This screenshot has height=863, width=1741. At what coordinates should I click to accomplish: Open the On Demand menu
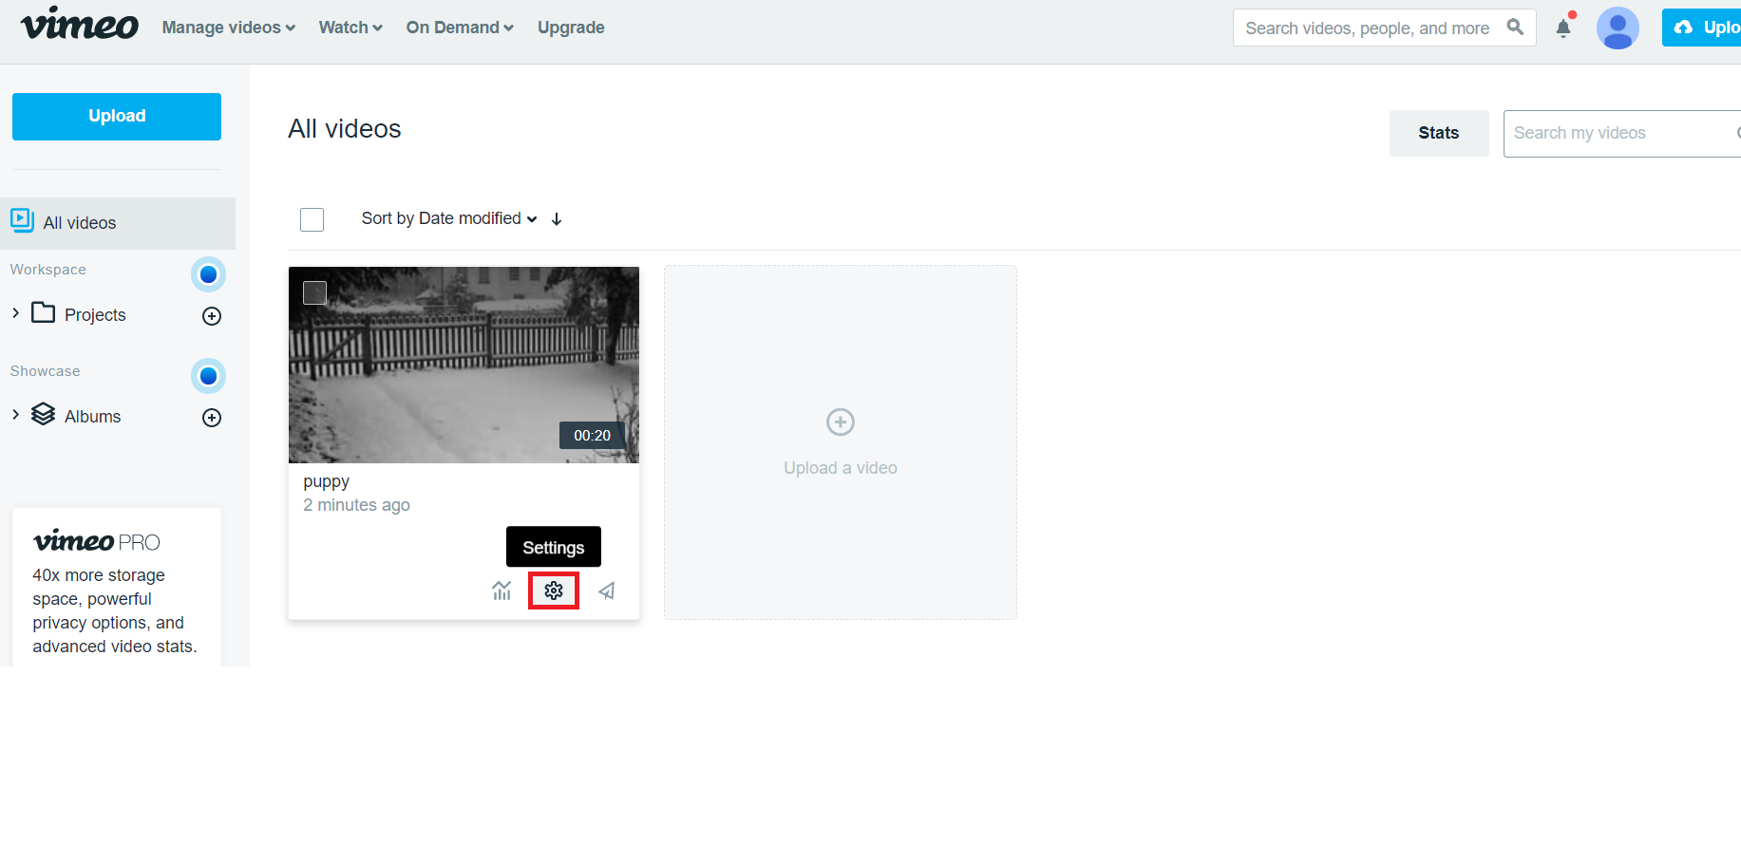460,28
